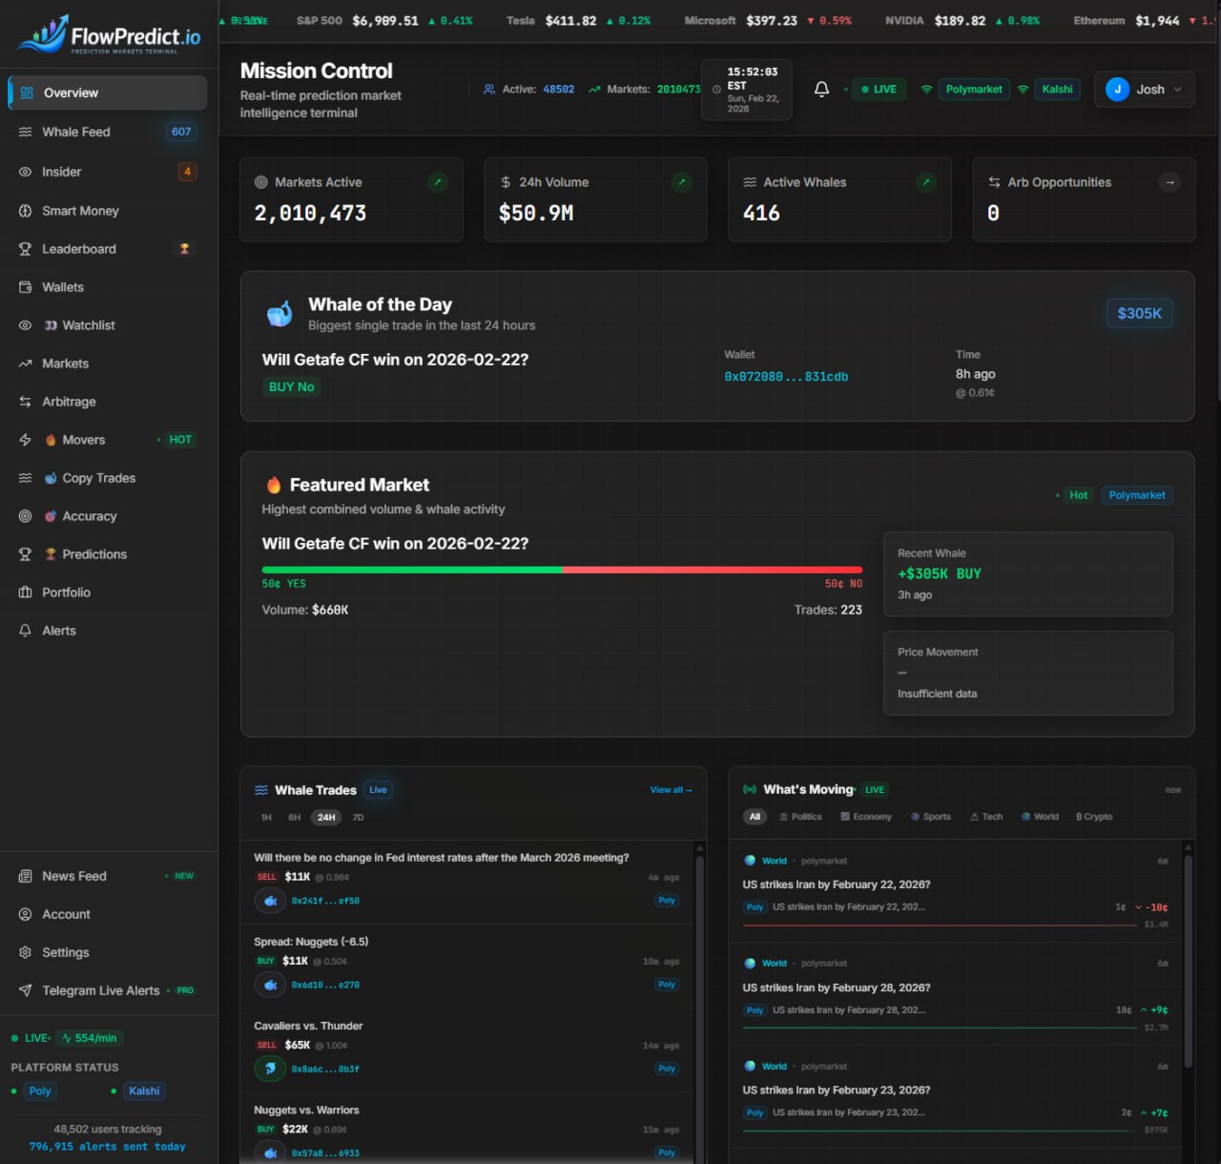The width and height of the screenshot is (1221, 1164).
Task: Open the Recent Whale +$305K BUY card
Action: (1027, 573)
